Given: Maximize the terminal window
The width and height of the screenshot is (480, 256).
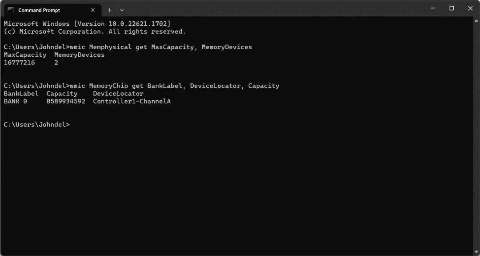Looking at the screenshot, I should (x=452, y=8).
